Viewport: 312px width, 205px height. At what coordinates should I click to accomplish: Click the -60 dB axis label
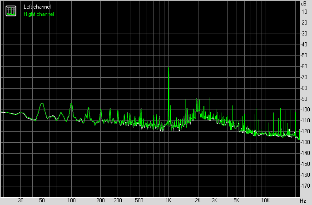tap(304, 66)
